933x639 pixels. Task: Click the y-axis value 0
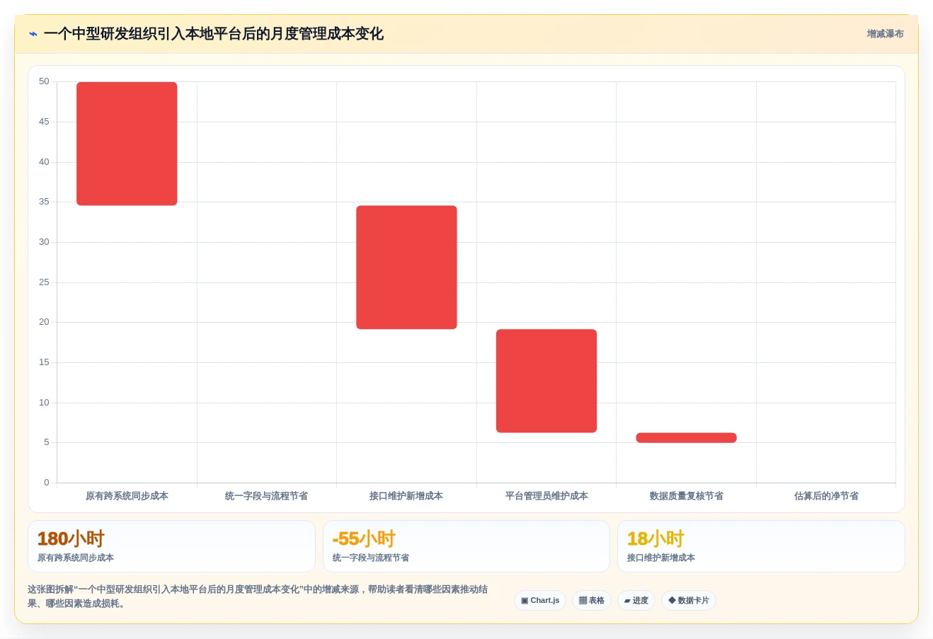point(47,483)
